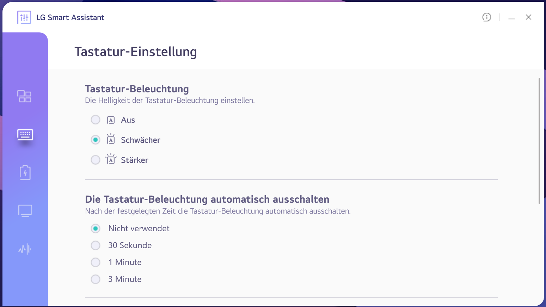Pick the 3 Minute auto-off radio button
546x307 pixels.
(96, 279)
